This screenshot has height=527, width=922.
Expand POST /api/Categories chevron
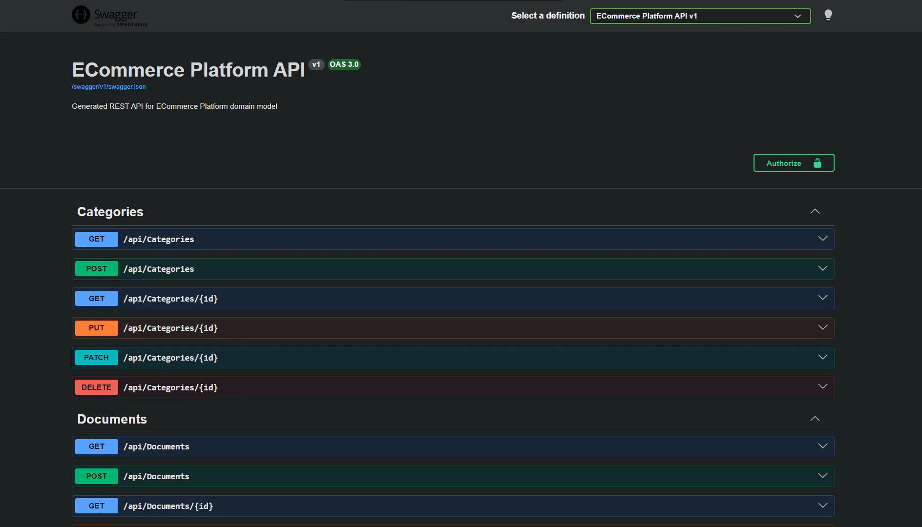[822, 268]
